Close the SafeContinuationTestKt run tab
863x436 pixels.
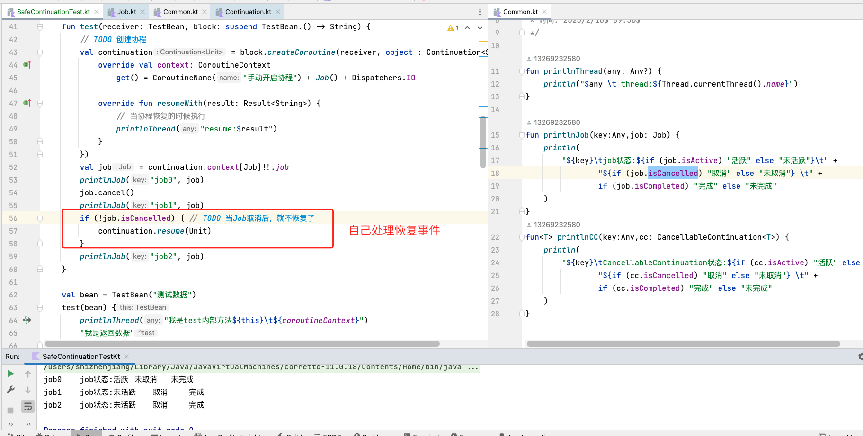coord(126,357)
